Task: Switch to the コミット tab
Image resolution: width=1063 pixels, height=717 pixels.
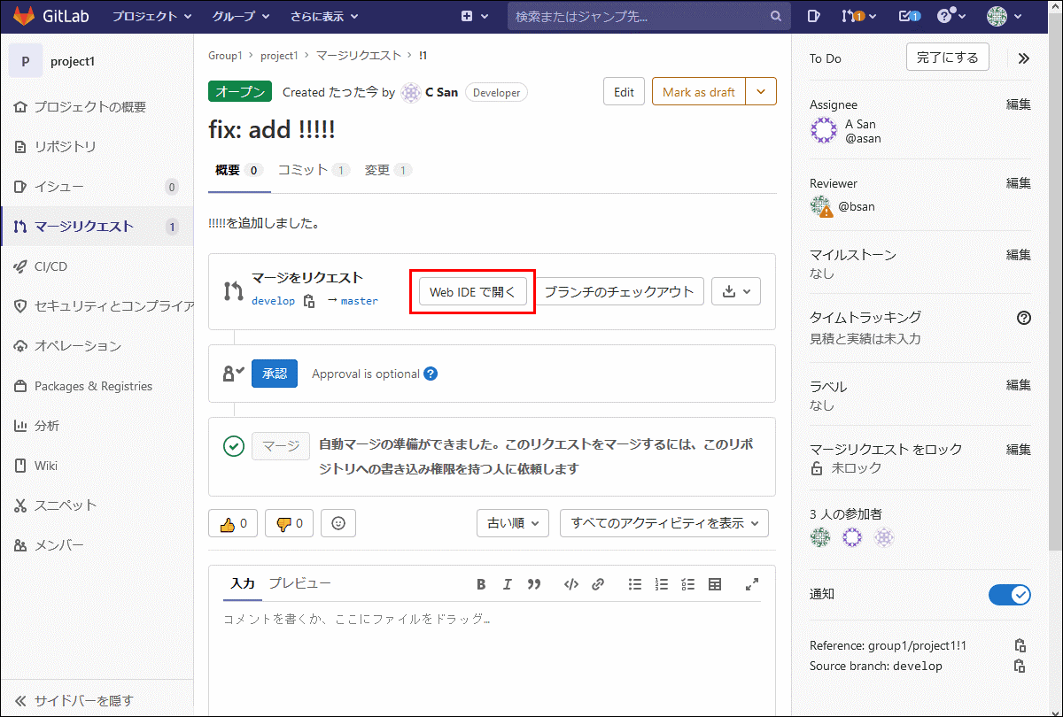Action: coord(314,170)
